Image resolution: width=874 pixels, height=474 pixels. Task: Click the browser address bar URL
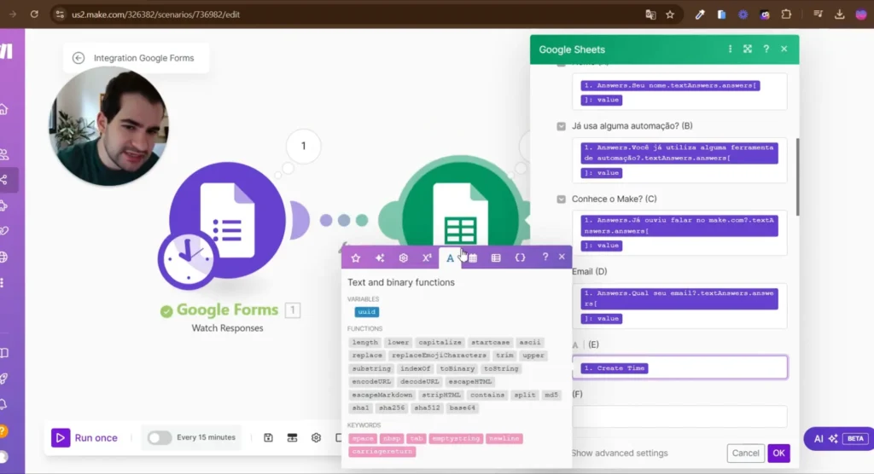click(x=155, y=14)
